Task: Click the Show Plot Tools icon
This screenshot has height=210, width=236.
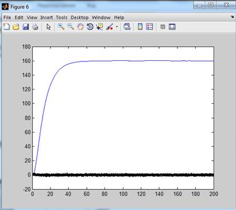Action: pos(172,27)
